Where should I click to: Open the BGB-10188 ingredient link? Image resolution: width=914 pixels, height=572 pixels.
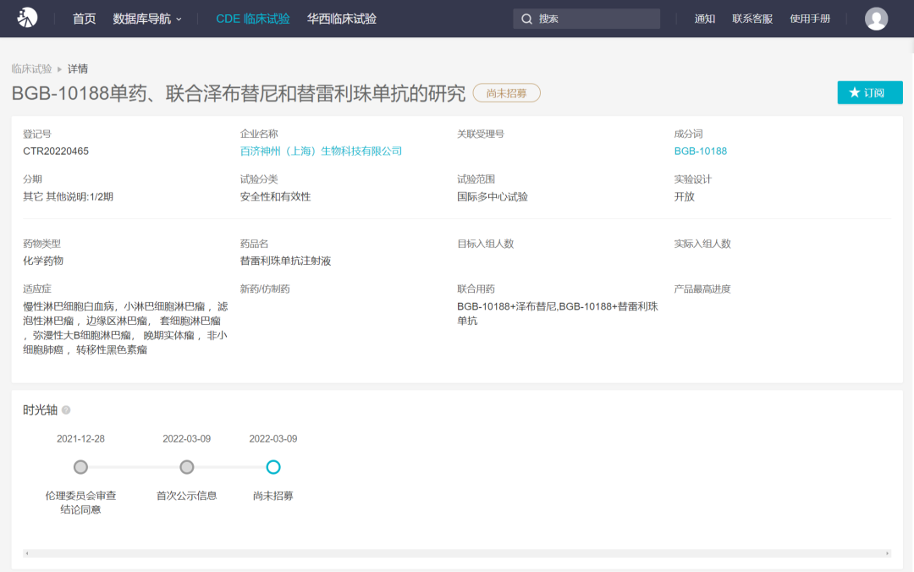700,151
